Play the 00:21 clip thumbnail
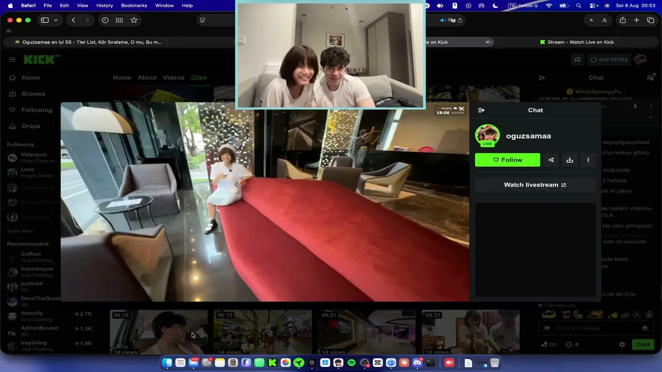662x372 pixels. [x=367, y=332]
